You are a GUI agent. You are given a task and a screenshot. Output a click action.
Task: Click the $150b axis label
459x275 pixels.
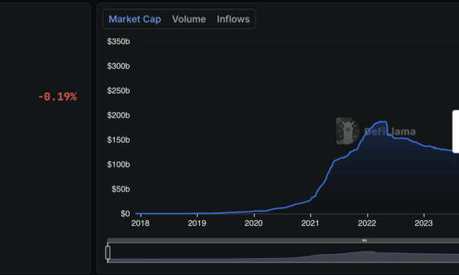119,140
